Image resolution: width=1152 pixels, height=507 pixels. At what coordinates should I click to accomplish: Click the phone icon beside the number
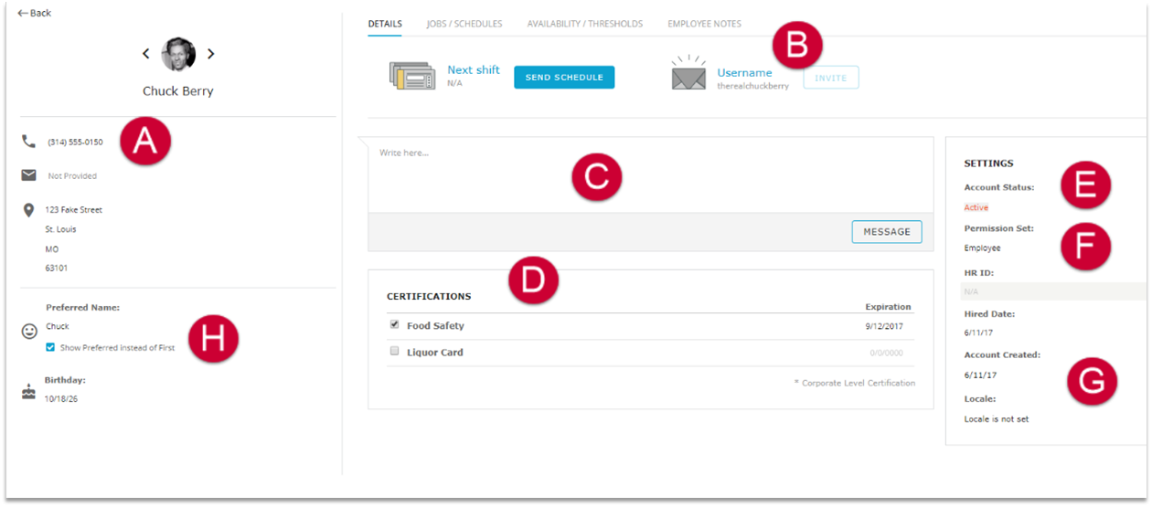tap(28, 142)
